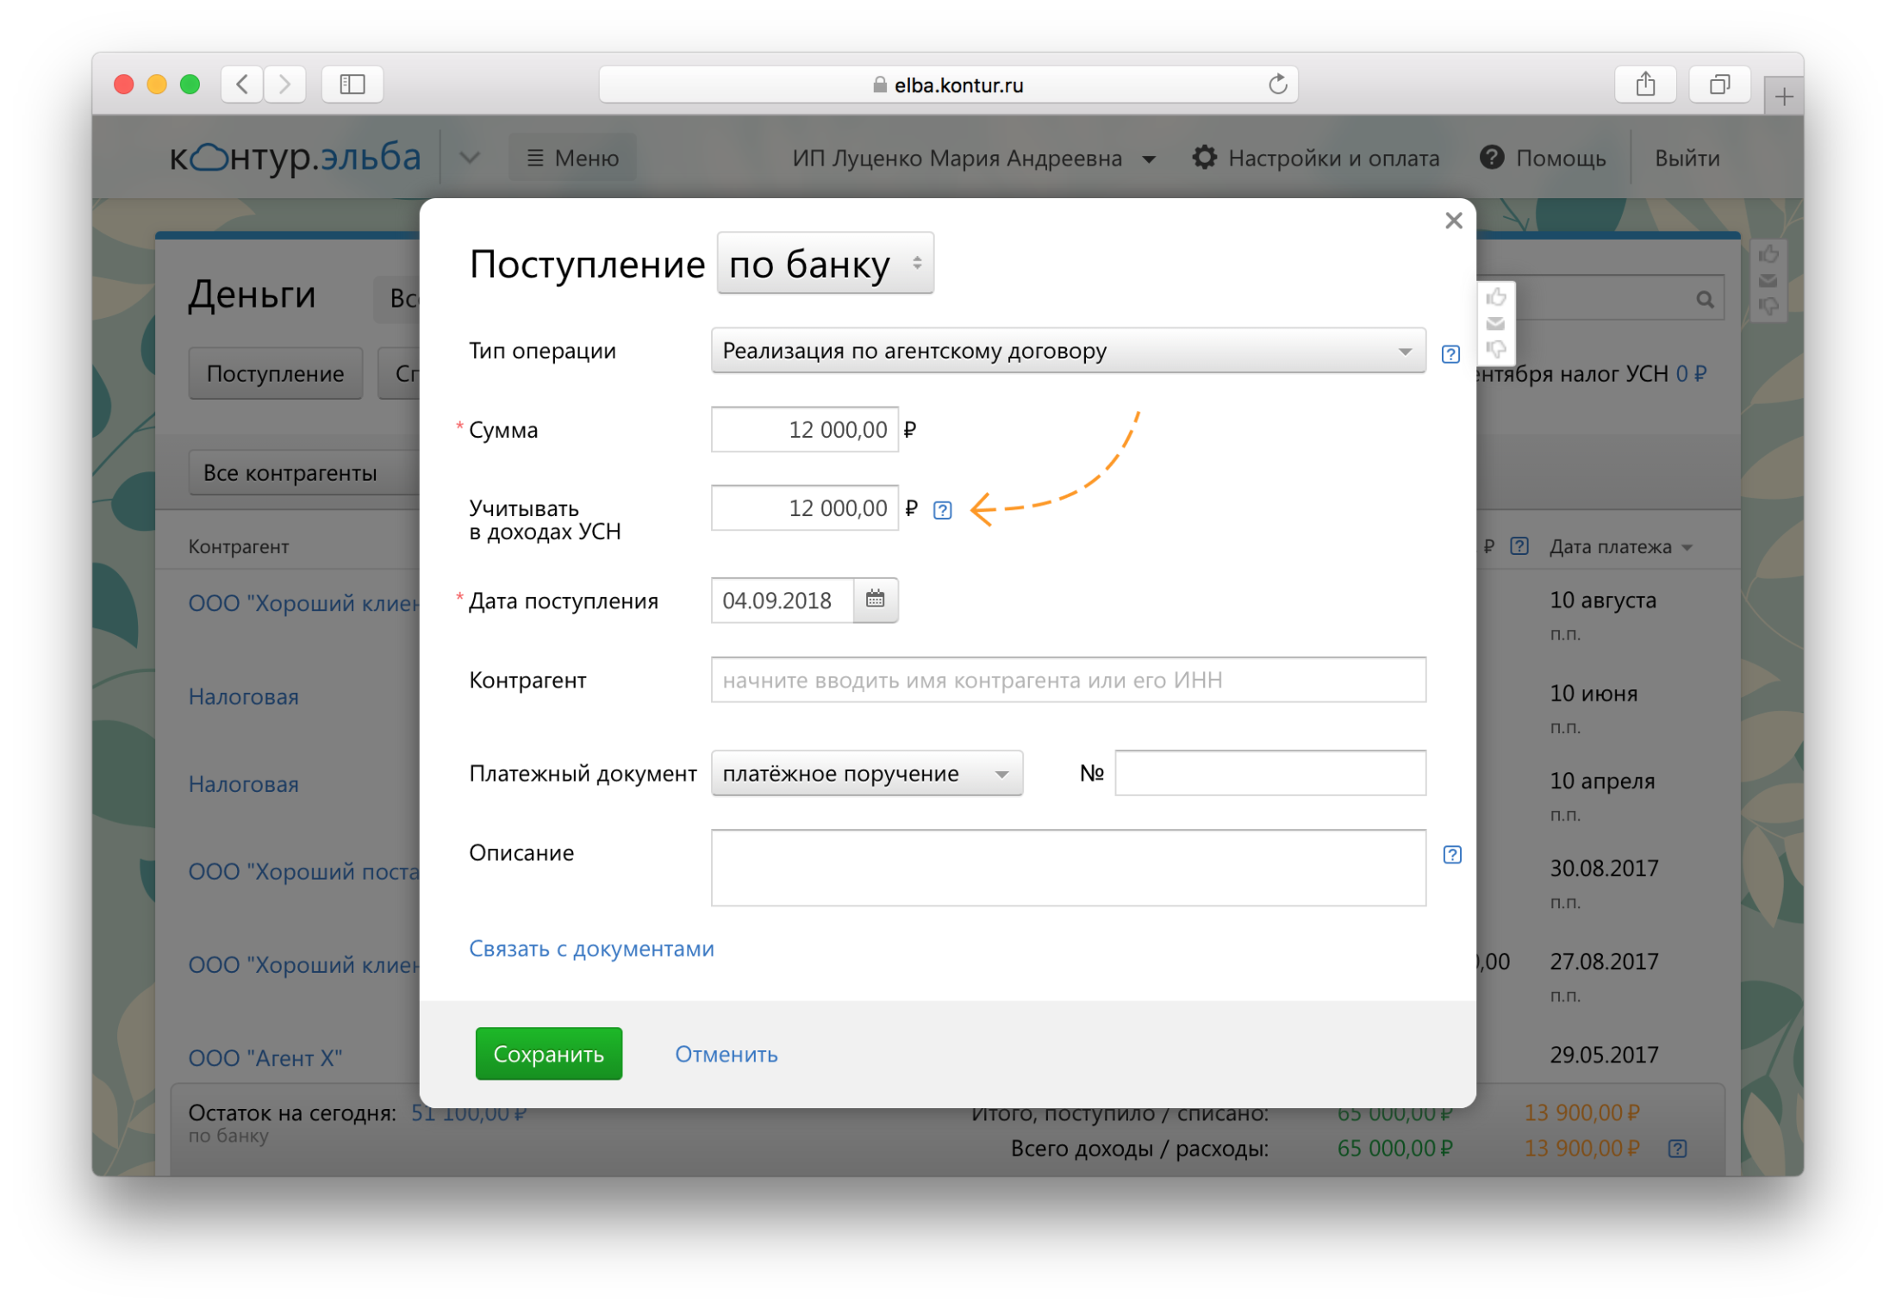The width and height of the screenshot is (1896, 1308).
Task: Click the Описание text area
Action: 1068,867
